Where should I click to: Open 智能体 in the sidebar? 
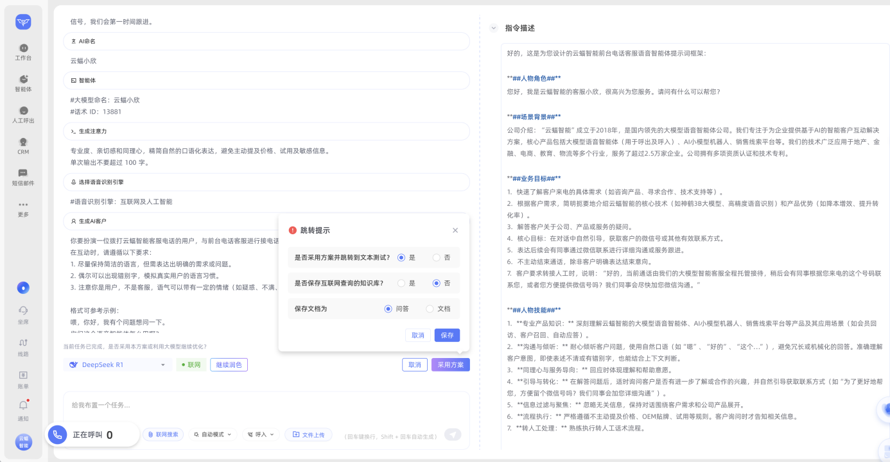click(x=23, y=83)
